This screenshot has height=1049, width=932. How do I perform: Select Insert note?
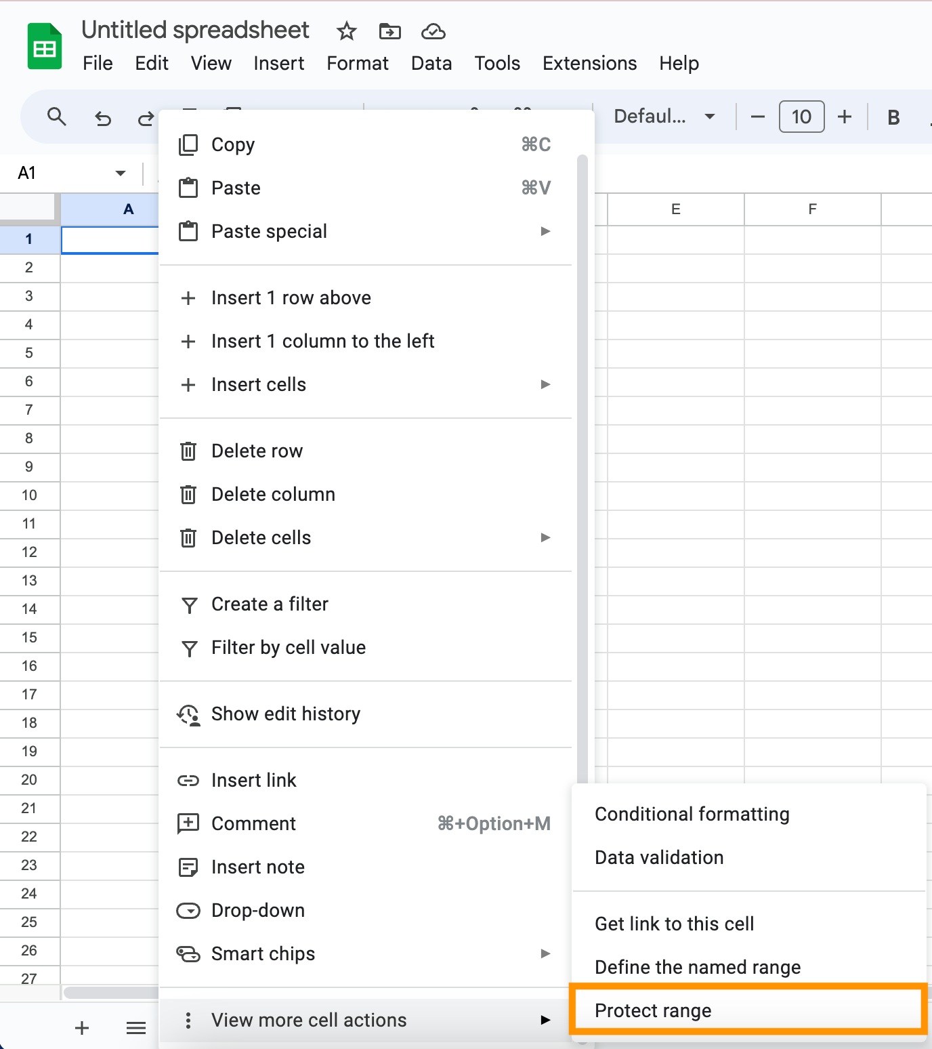pos(366,867)
